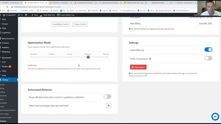Screen dimensions: 221x124
Task: Click the red Disconnect button
Action: tap(138, 67)
